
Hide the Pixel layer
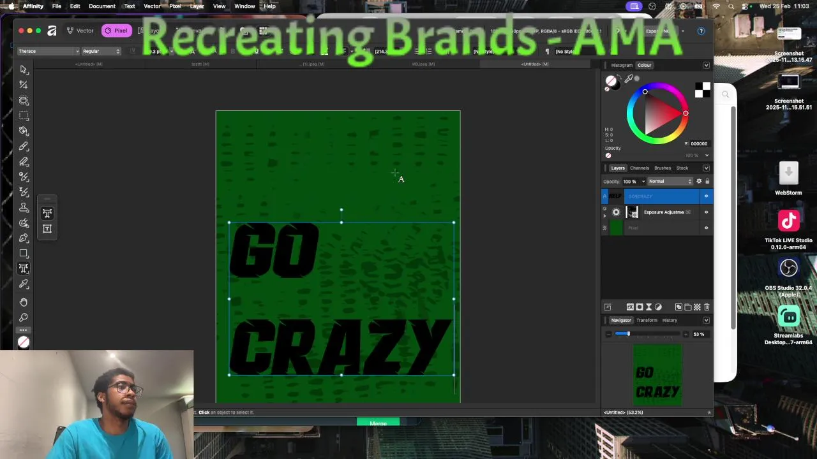(x=706, y=228)
